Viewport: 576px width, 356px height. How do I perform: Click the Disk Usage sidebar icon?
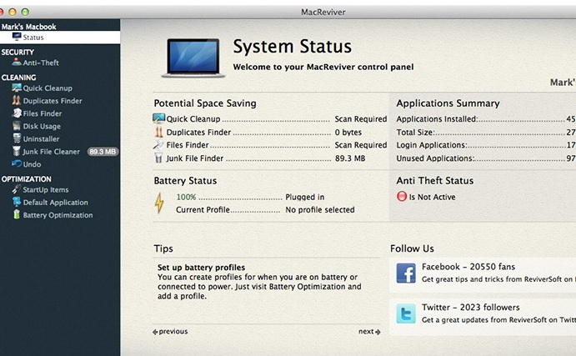coord(17,126)
